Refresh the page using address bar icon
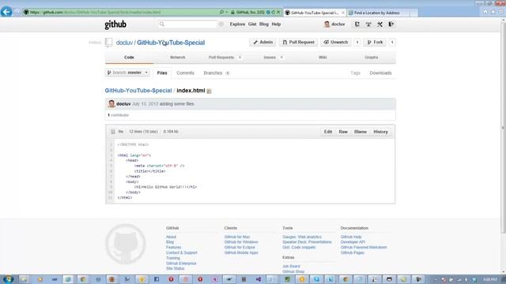The height and width of the screenshot is (284, 506). tap(273, 13)
